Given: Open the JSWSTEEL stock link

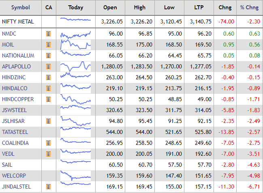Looking at the screenshot, I should point(14,110).
